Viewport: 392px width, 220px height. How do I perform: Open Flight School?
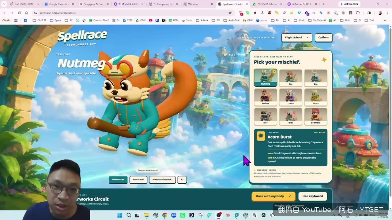(297, 38)
